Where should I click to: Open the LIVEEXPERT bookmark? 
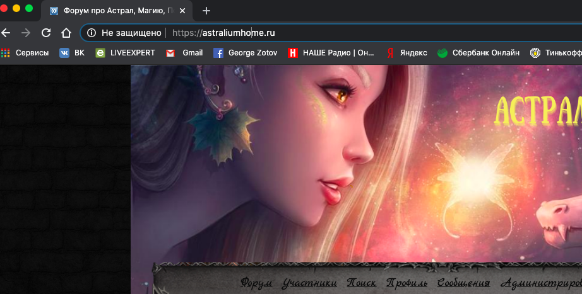pos(125,53)
